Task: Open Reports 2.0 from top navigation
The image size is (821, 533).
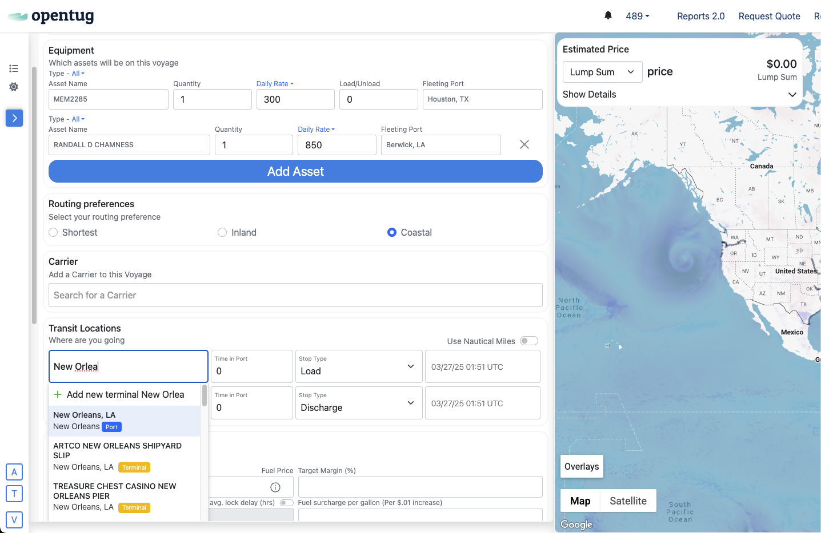Action: (700, 16)
